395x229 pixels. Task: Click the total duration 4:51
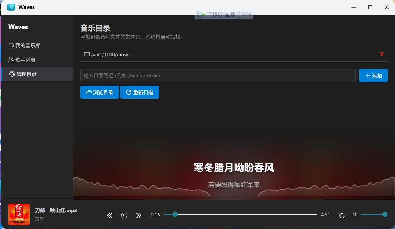pyautogui.click(x=325, y=215)
